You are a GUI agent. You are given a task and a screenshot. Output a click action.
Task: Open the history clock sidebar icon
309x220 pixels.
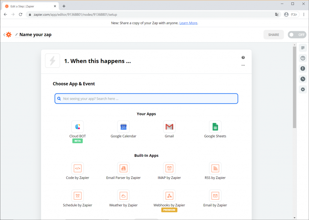[303, 79]
